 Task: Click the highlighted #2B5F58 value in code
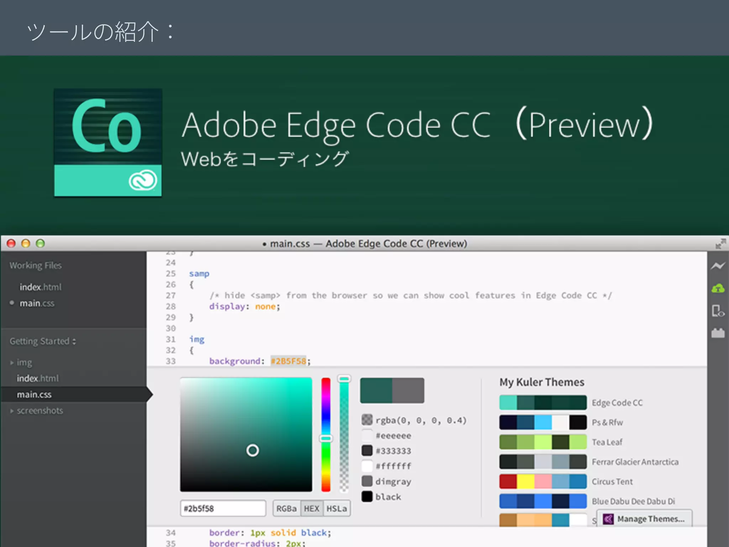(288, 361)
